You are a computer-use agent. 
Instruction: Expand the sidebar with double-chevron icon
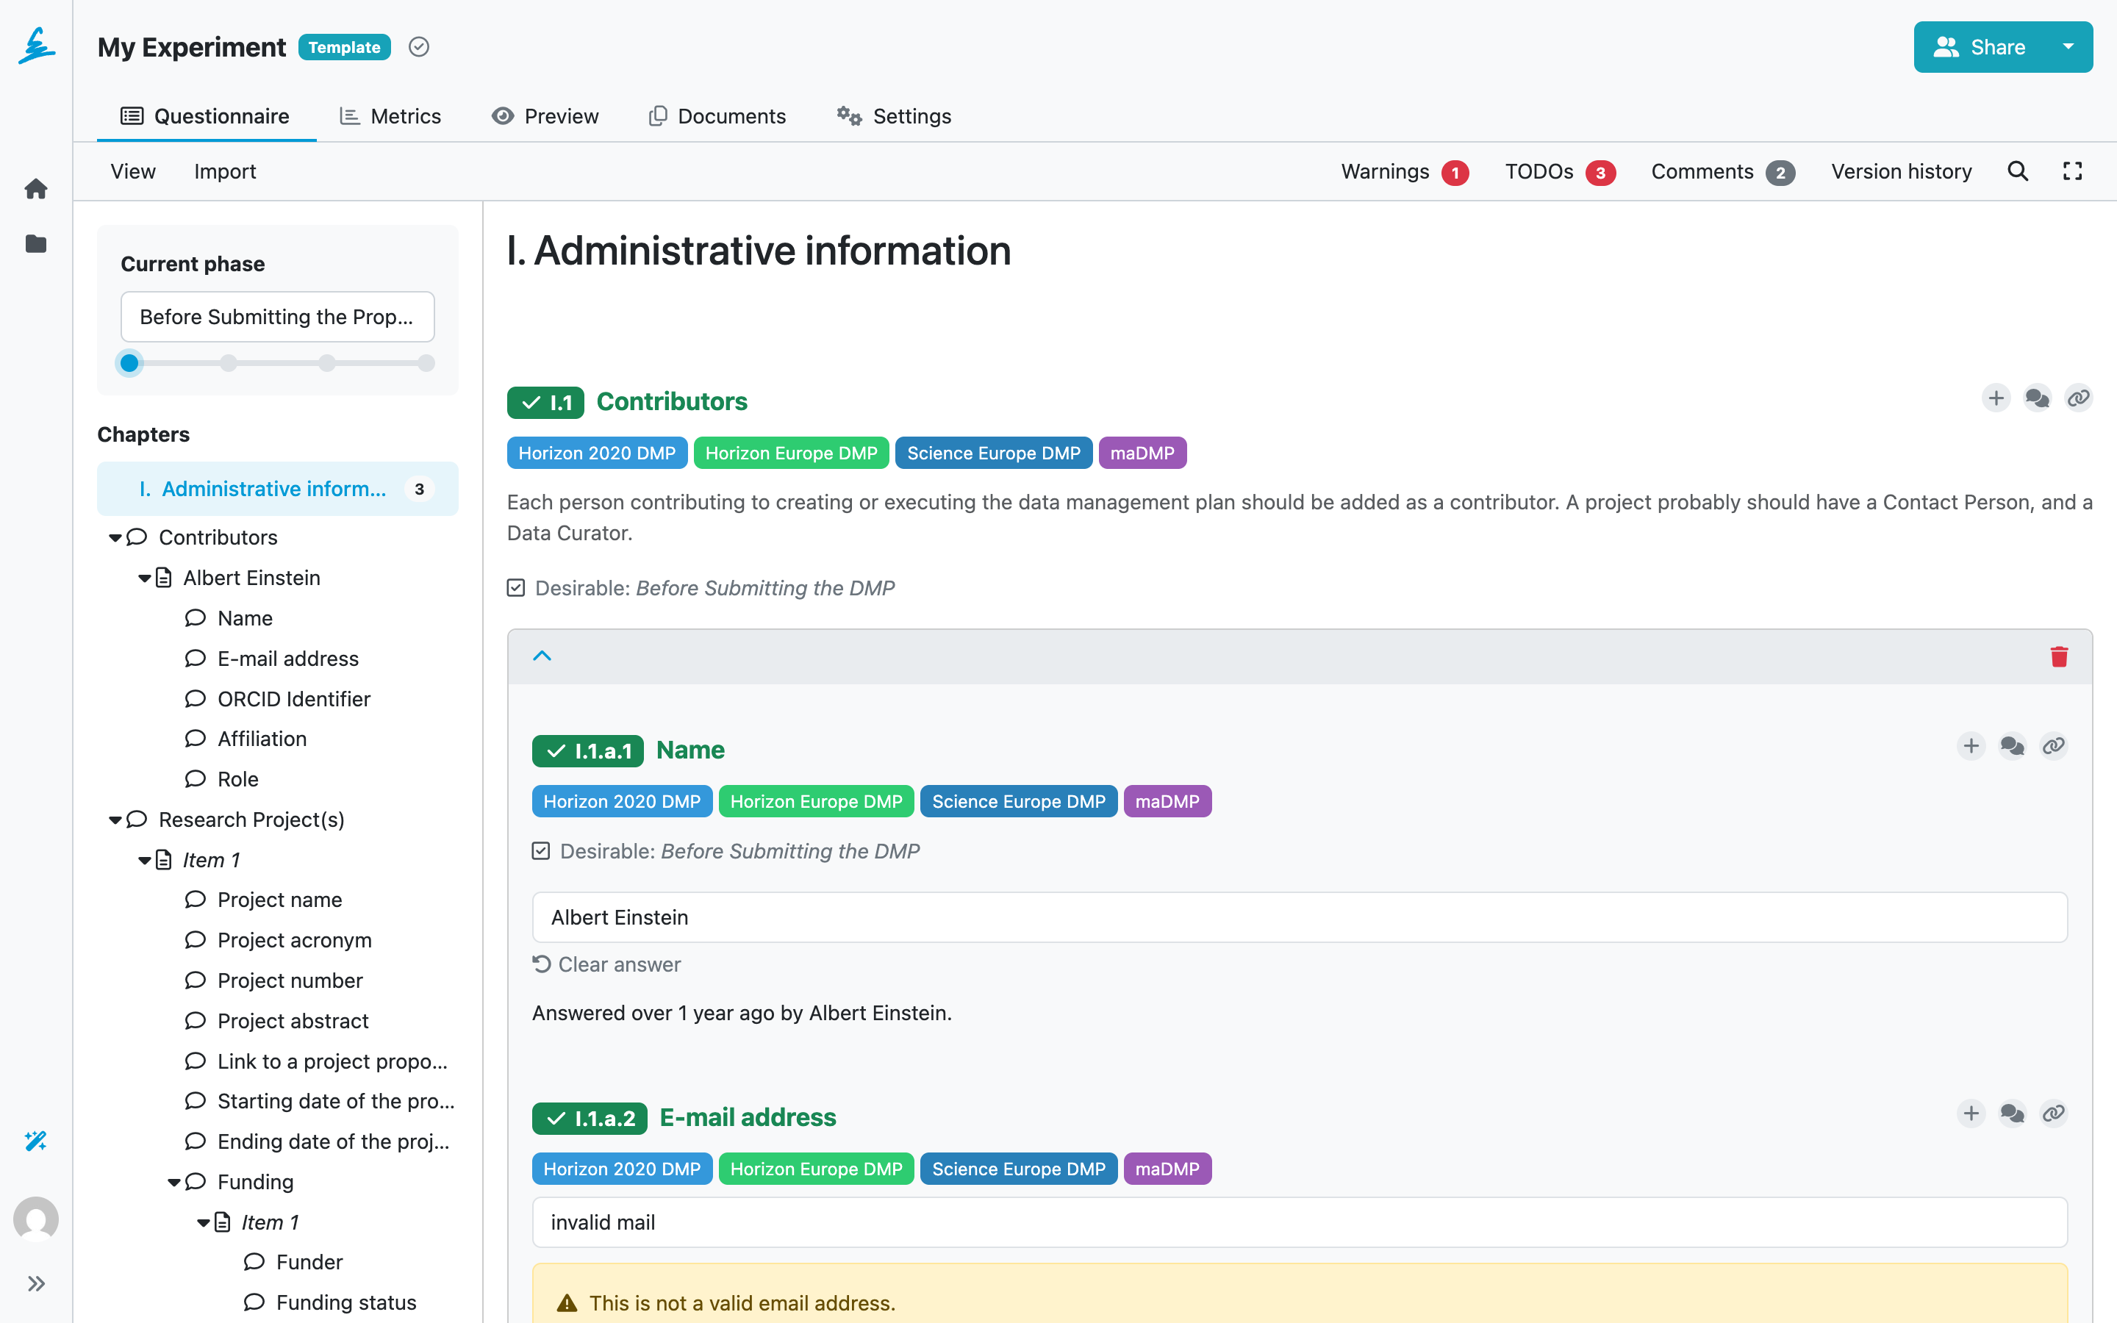pos(36,1283)
